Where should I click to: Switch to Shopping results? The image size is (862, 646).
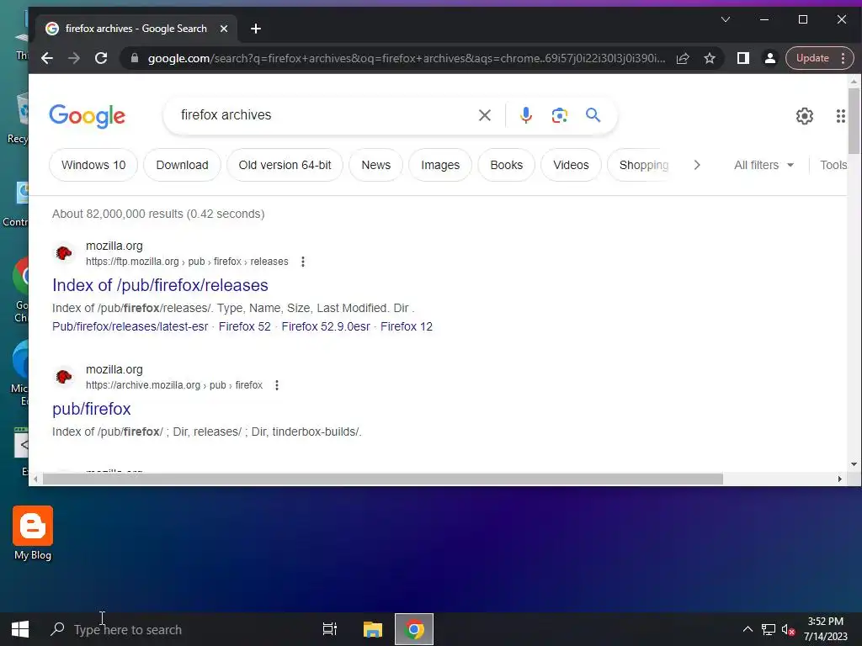[644, 165]
